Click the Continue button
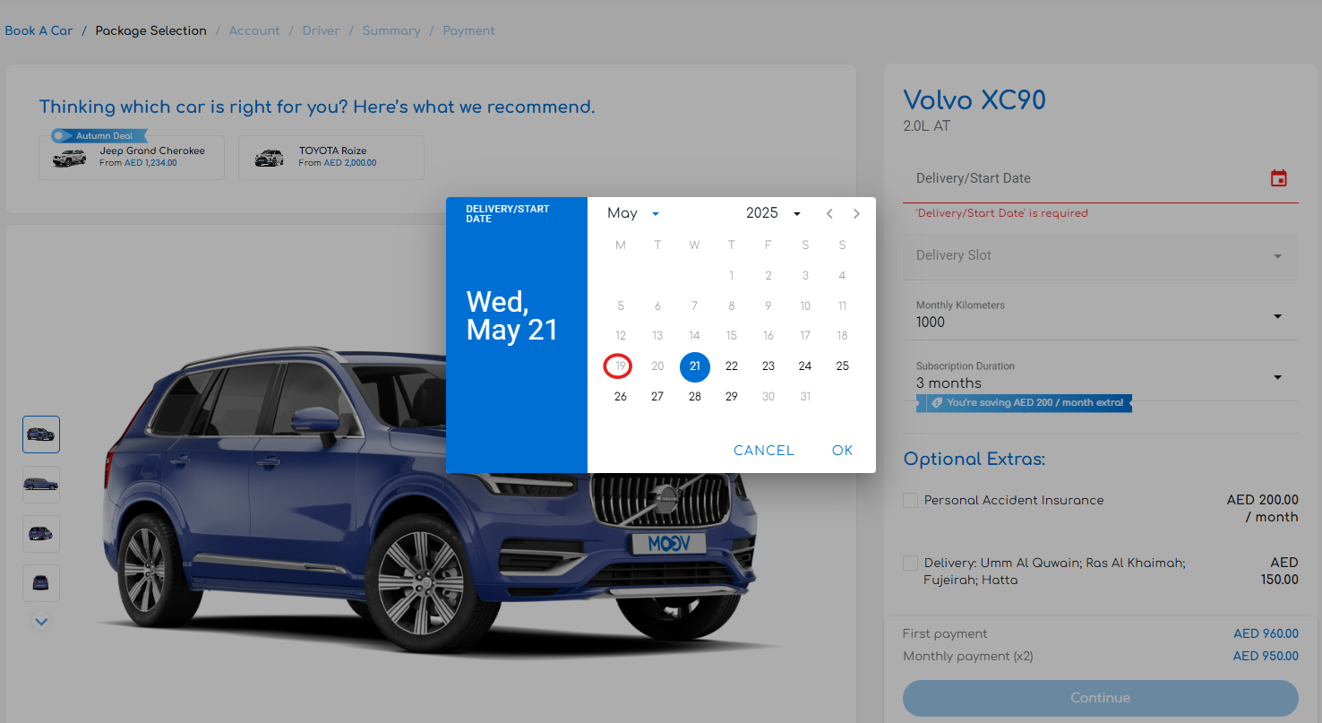This screenshot has height=723, width=1322. coord(1100,698)
